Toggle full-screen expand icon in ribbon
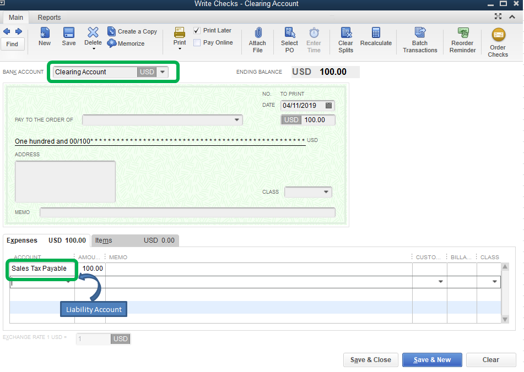This screenshot has width=524, height=372. point(498,17)
